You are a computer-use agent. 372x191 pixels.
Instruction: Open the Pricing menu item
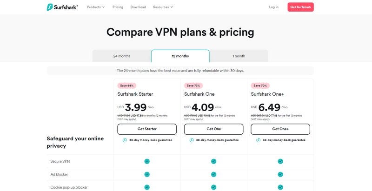point(118,7)
